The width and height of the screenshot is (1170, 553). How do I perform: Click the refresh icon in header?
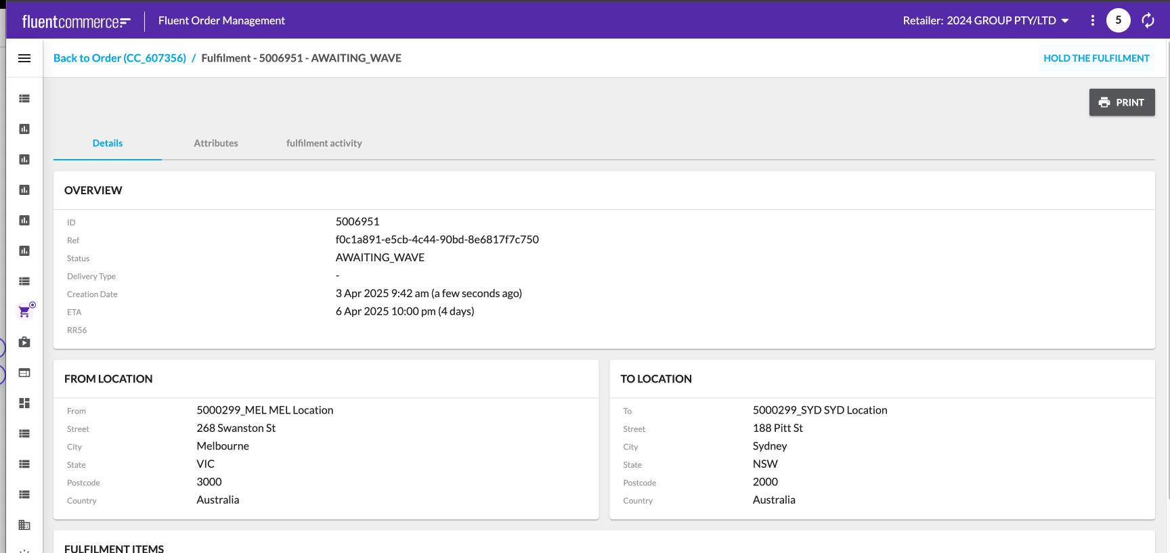coord(1148,20)
